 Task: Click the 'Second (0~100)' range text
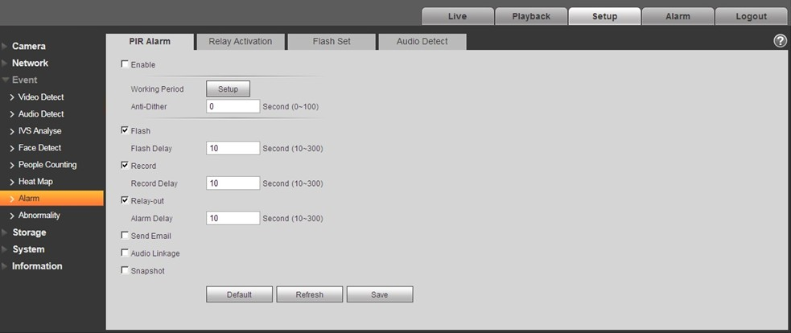pos(290,107)
